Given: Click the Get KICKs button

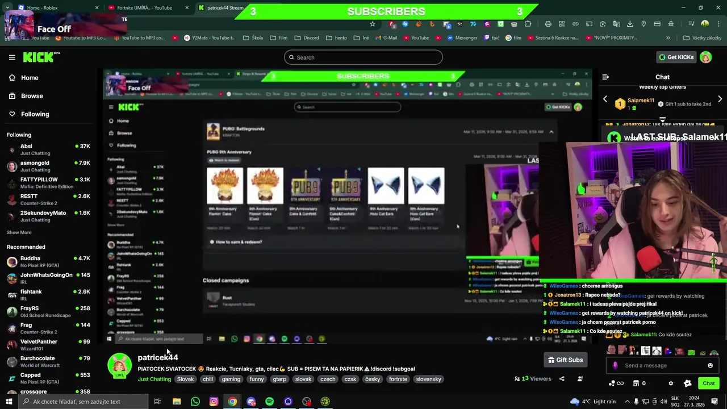Looking at the screenshot, I should (x=676, y=57).
